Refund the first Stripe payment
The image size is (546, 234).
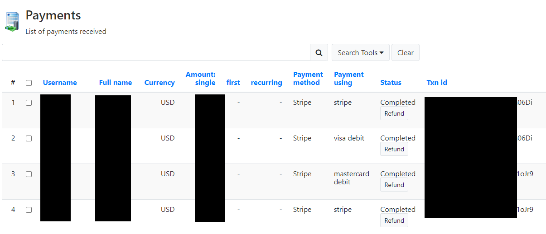(394, 114)
